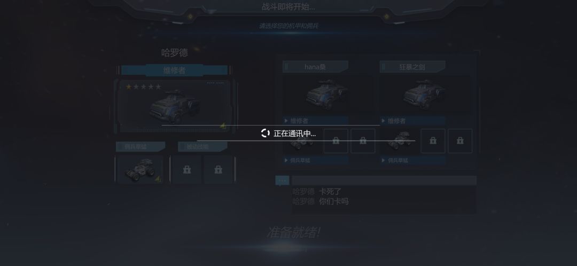Open first locked passive skill slot
This screenshot has width=577, height=266.
(x=187, y=170)
